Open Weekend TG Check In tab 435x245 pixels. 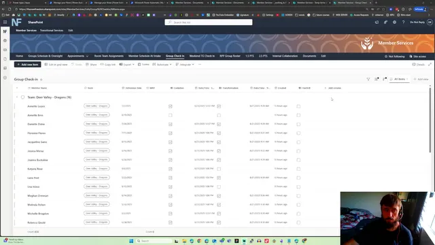[202, 56]
